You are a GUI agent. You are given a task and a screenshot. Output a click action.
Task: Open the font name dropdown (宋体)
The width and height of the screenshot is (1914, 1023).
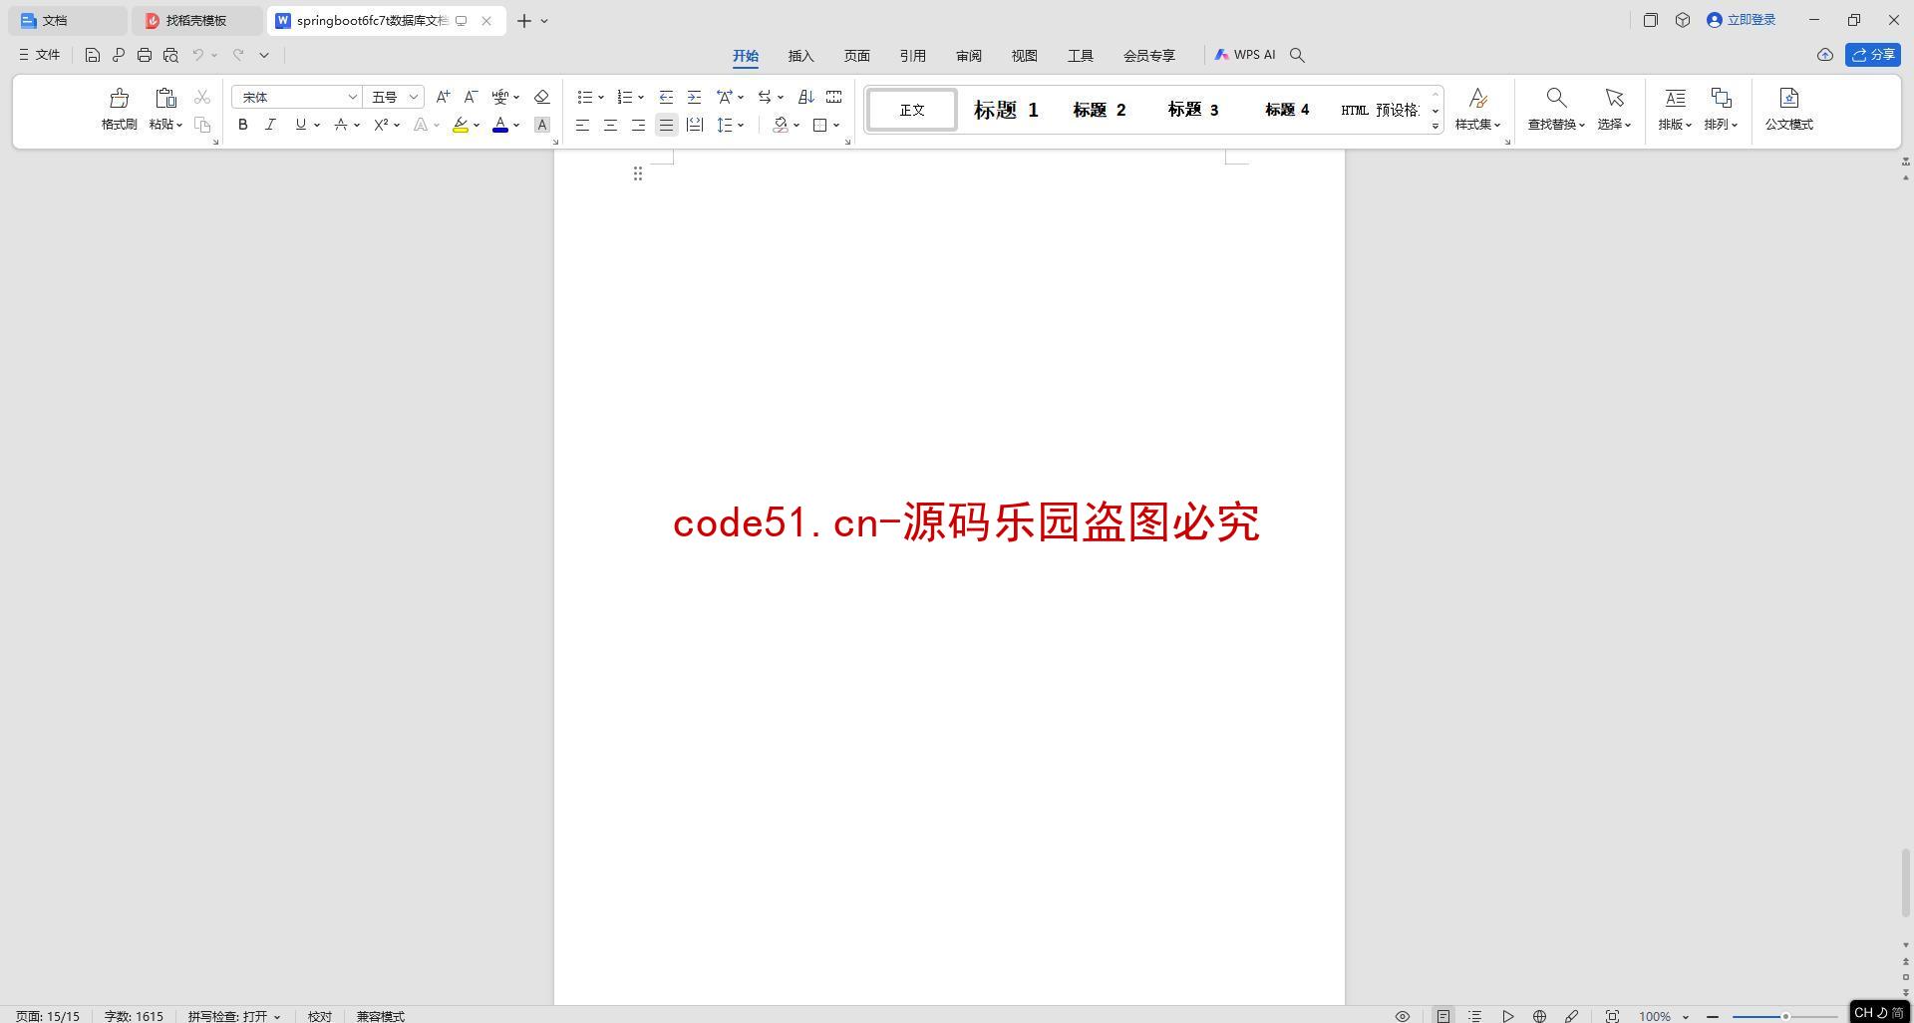(x=352, y=97)
